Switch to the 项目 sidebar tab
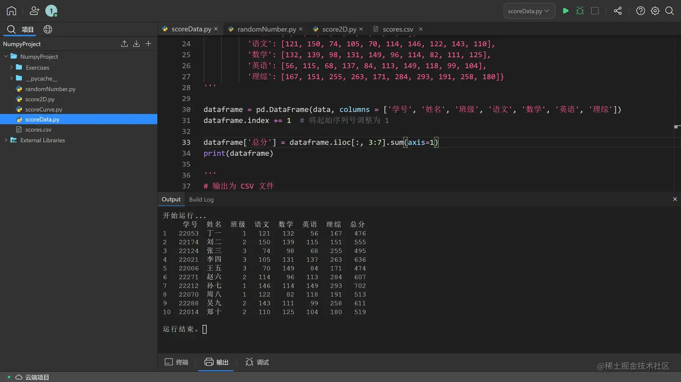681x382 pixels. (x=21, y=29)
